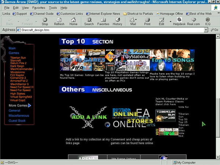Open the Support links-bar shortcut
This screenshot has height=165, width=220.
coord(20,14)
